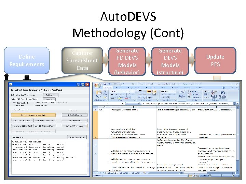The image size is (246, 184).
Task: Open the General number format dropdown
Action: click(175, 91)
